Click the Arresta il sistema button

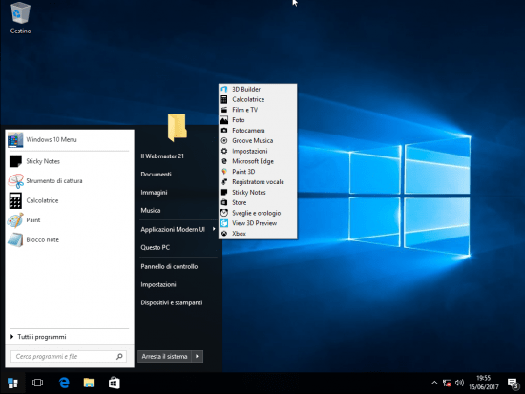pos(164,356)
